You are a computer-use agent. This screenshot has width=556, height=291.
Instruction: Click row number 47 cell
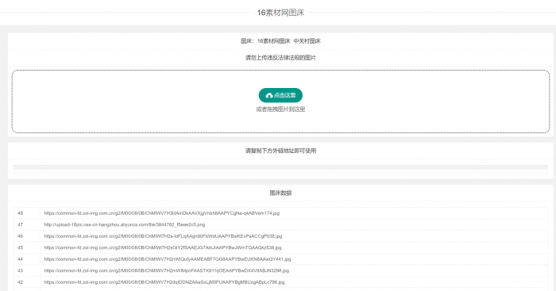27,224
